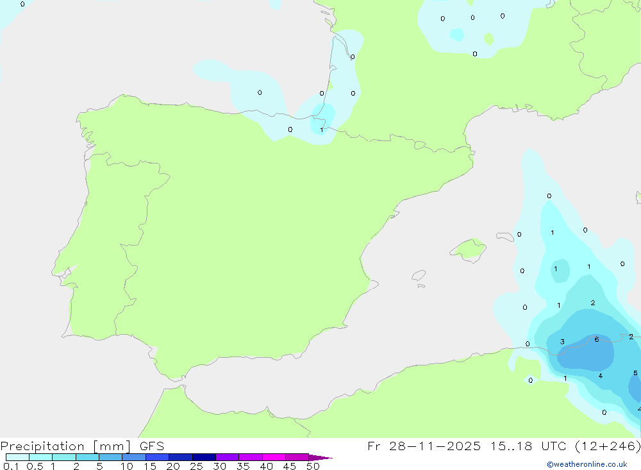Choose the 10–15 mm legend swatch

pyautogui.click(x=134, y=457)
